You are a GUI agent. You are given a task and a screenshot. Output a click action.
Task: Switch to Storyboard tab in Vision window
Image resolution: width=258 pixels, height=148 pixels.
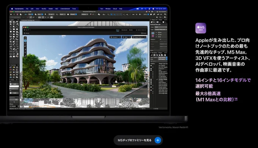point(124,30)
